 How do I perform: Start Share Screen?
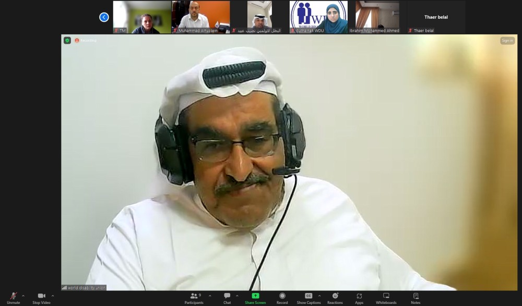255,298
